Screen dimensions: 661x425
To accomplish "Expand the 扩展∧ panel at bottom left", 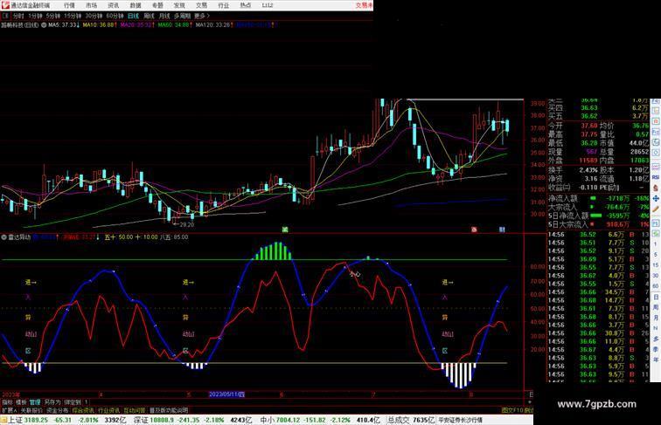I will 10,410.
